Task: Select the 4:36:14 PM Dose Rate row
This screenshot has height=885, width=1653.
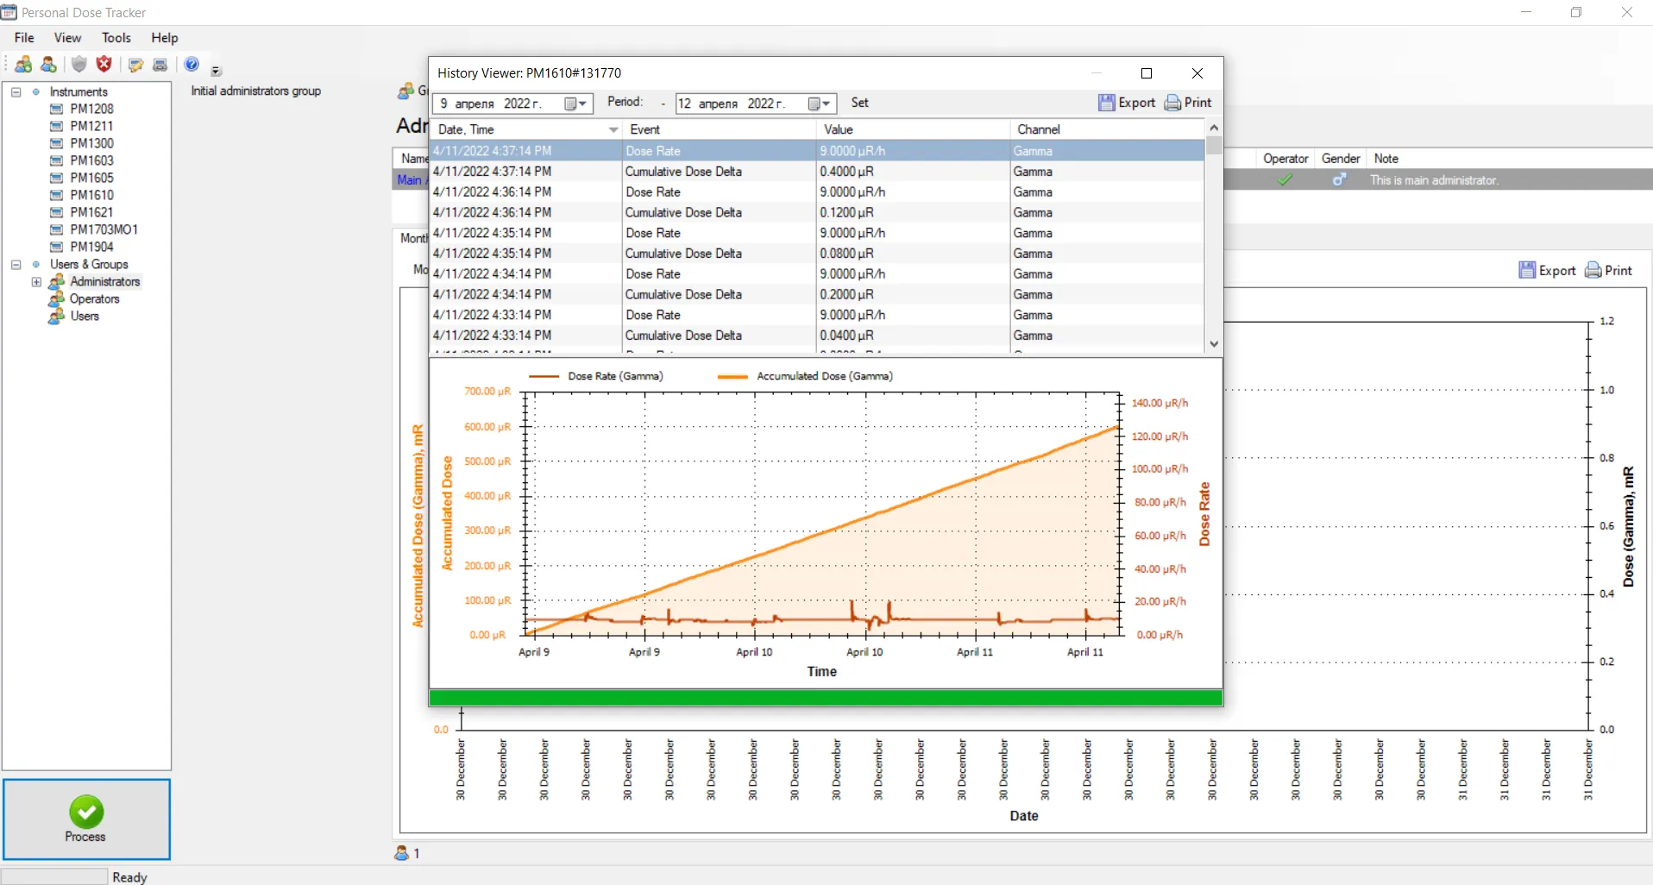Action: pos(817,192)
